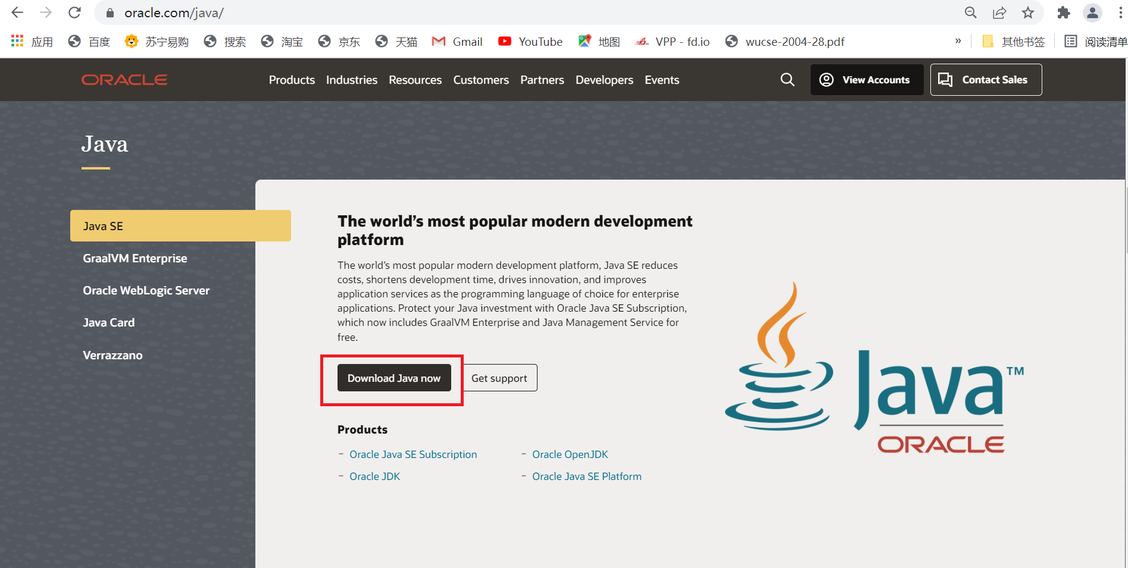
Task: Select the Oracle WebLogic Server tab
Action: (x=146, y=290)
